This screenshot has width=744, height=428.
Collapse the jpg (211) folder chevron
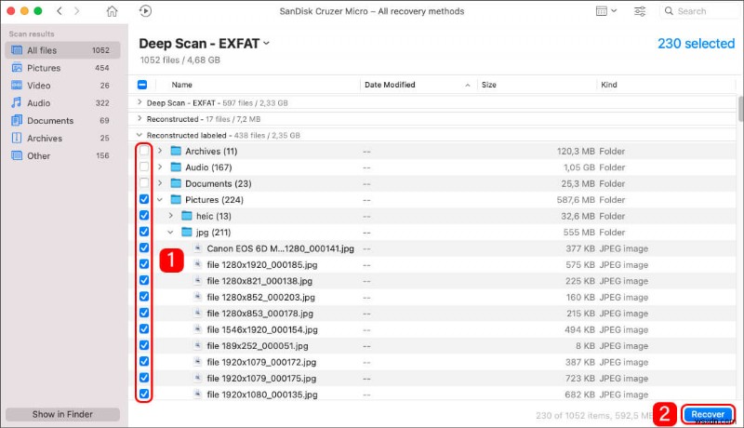[x=171, y=232]
